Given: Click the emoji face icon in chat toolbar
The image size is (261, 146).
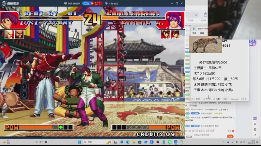Looking at the screenshot, I should click(186, 131).
